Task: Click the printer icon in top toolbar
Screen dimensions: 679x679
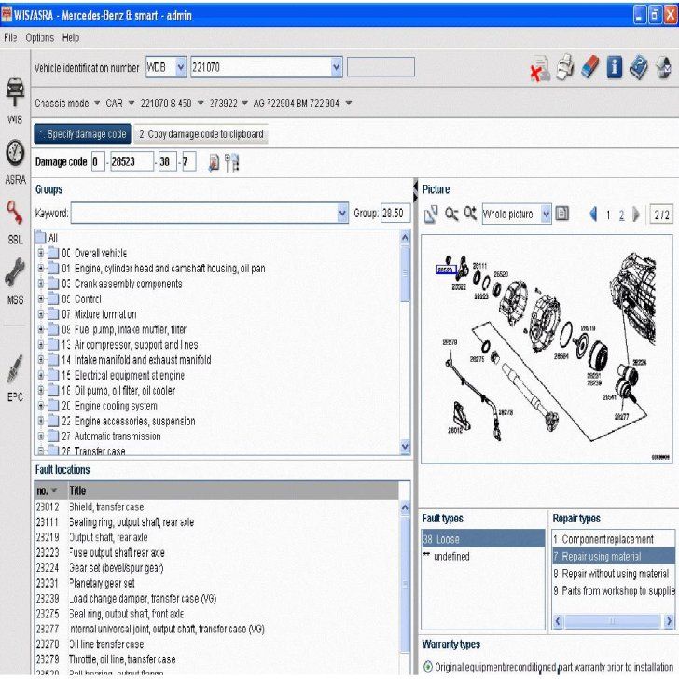Action: pos(564,67)
